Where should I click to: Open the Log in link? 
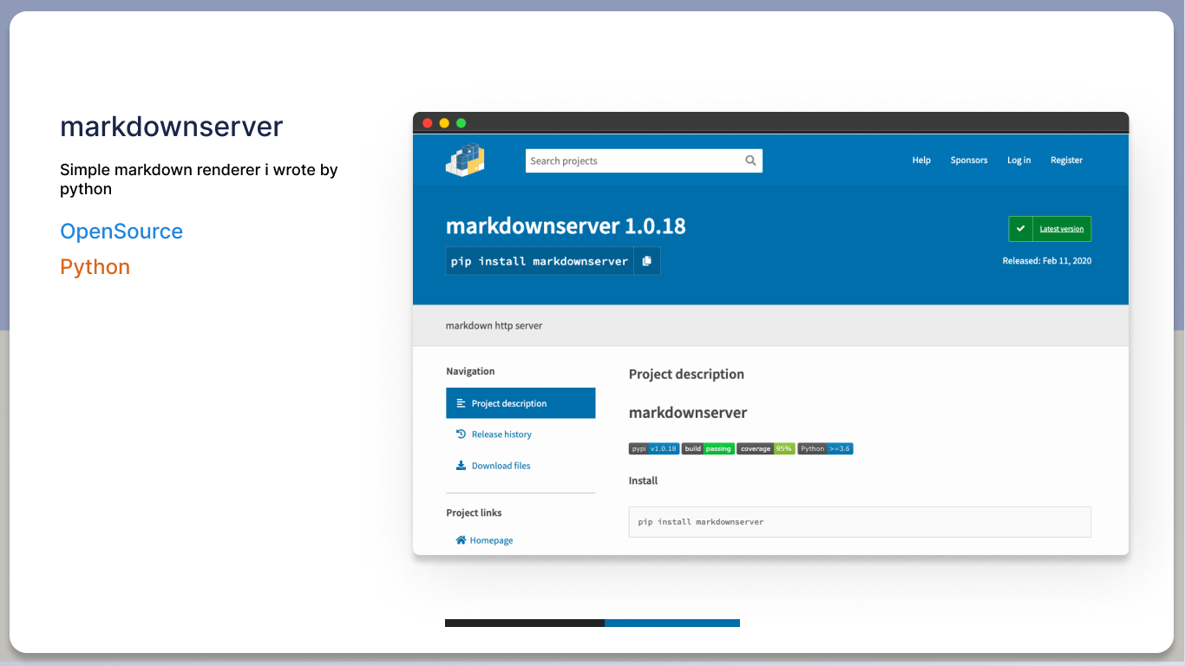point(1019,160)
